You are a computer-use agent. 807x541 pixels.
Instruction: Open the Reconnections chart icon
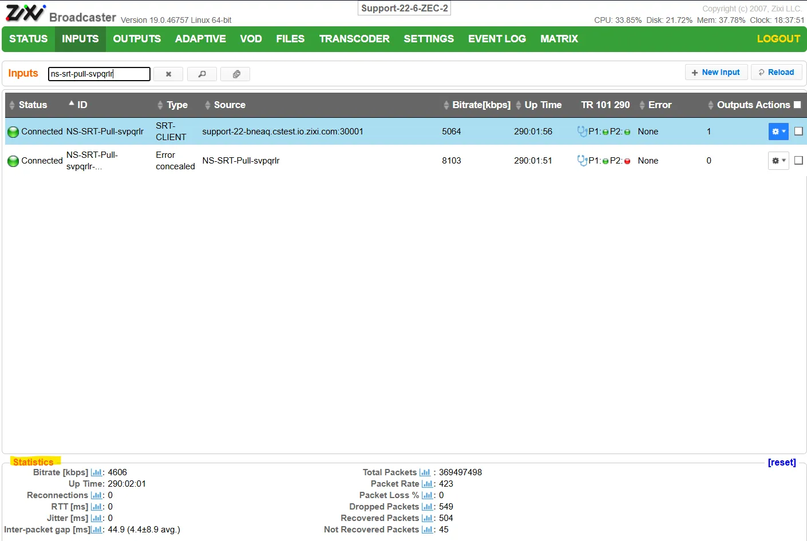tap(96, 495)
